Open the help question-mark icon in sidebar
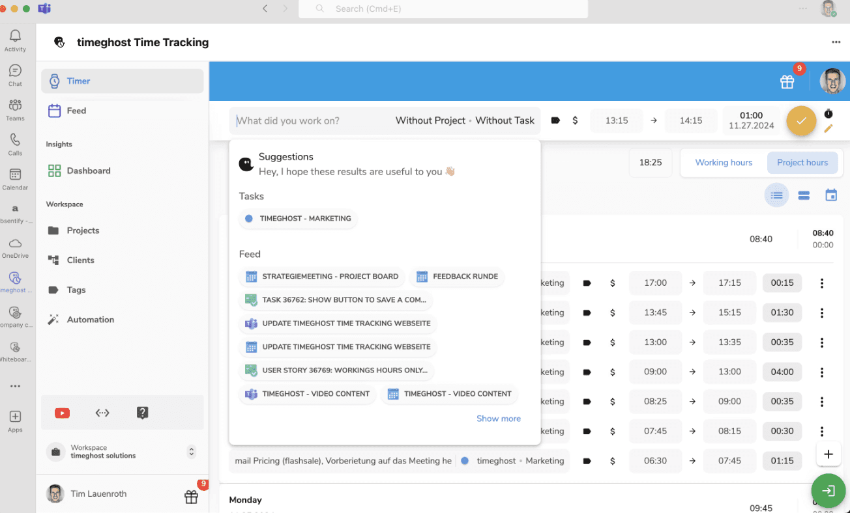Screen dimensions: 850x513 click(143, 413)
